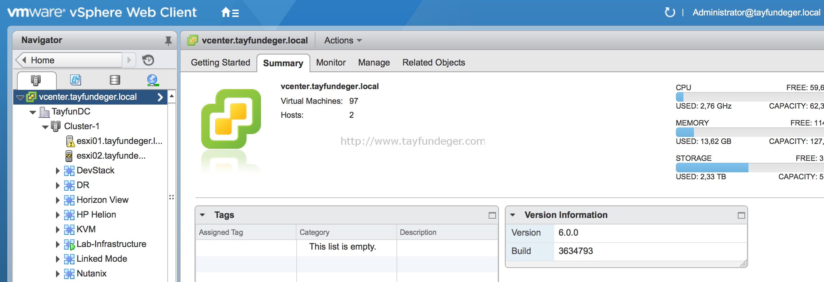Click the navigator panel splitter handle

tap(171, 197)
